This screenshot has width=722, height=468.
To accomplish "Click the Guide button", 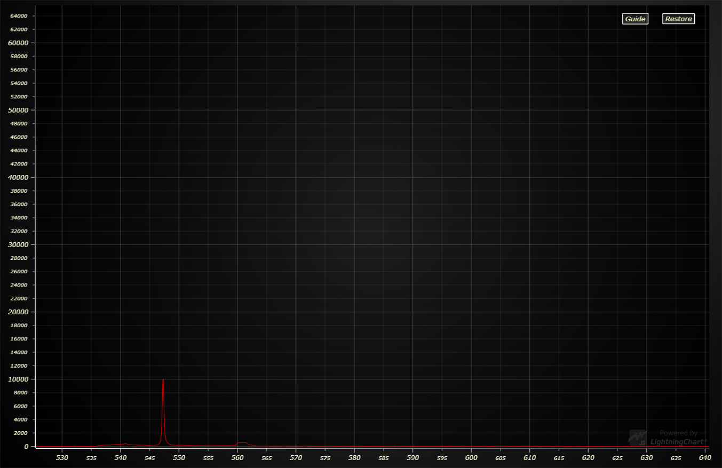I will (635, 19).
